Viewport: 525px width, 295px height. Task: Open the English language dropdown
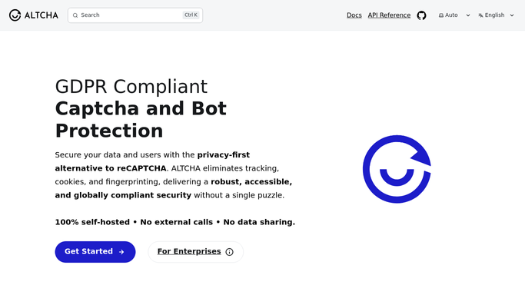pyautogui.click(x=496, y=15)
